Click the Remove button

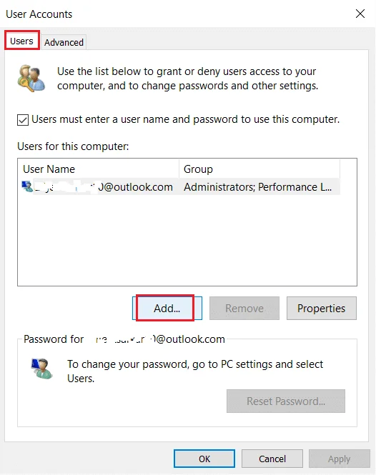(244, 308)
